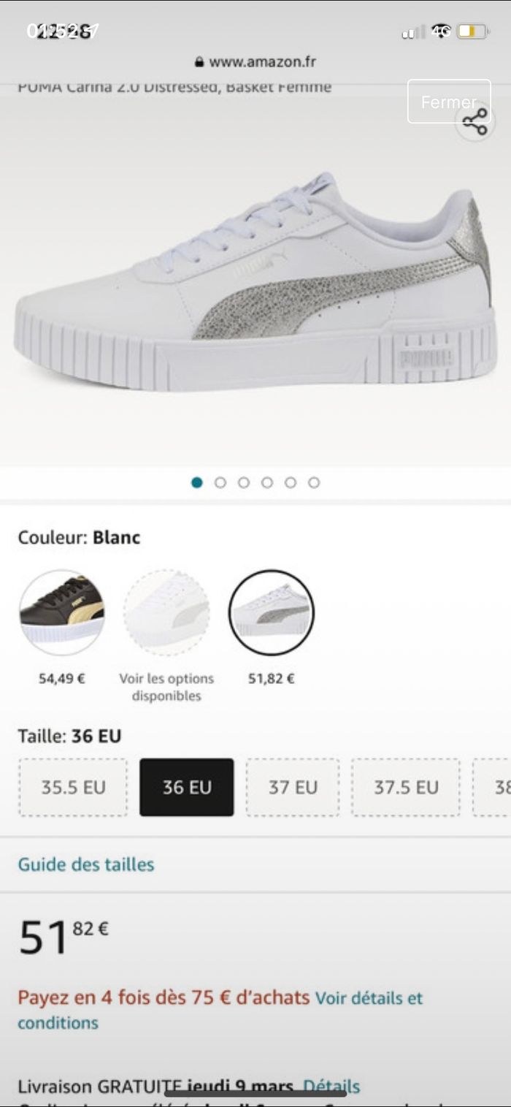Open the Guide des tailles link
This screenshot has height=1107, width=511.
[x=86, y=864]
